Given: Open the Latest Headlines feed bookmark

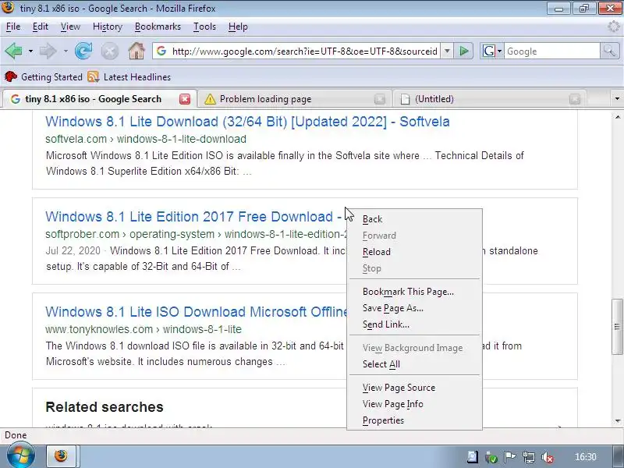Looking at the screenshot, I should [129, 76].
